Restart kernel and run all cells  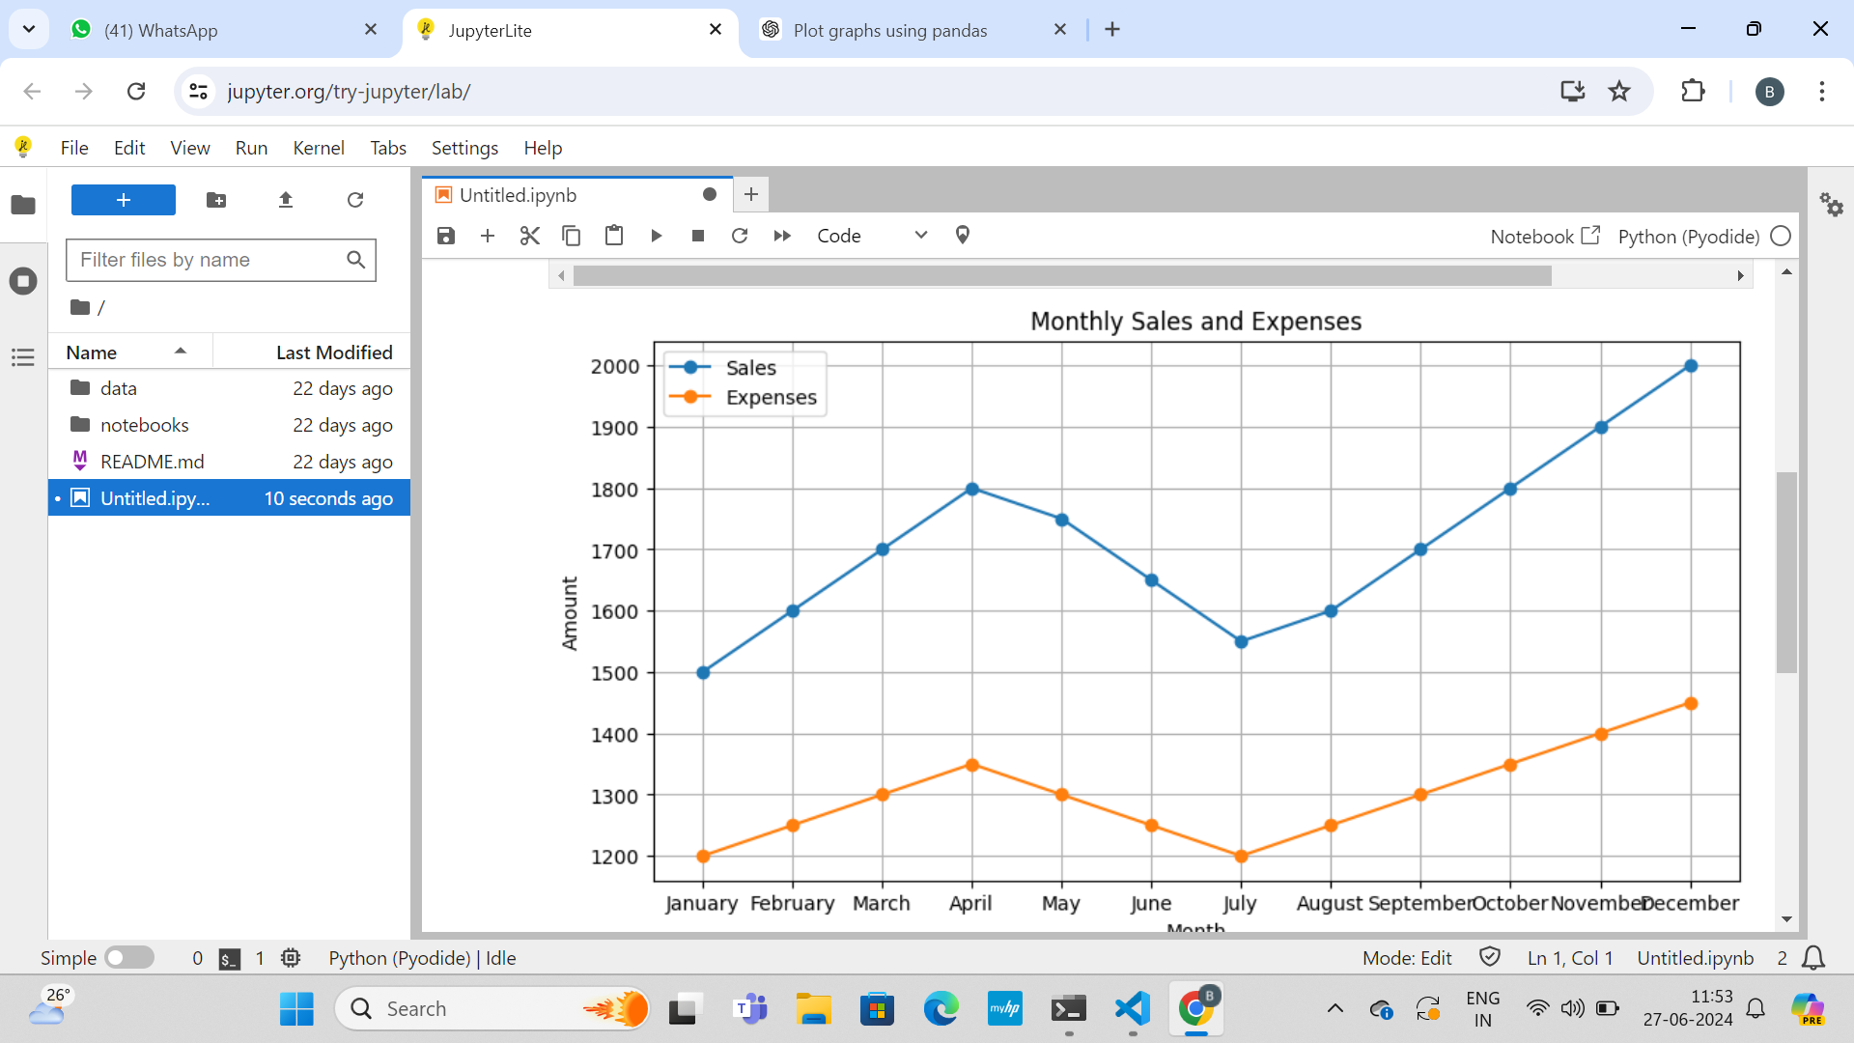tap(782, 236)
